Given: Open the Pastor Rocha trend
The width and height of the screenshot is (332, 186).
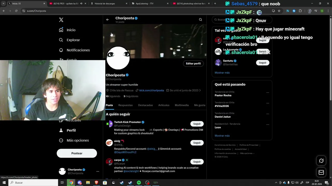Looking at the screenshot, I should 223,95.
